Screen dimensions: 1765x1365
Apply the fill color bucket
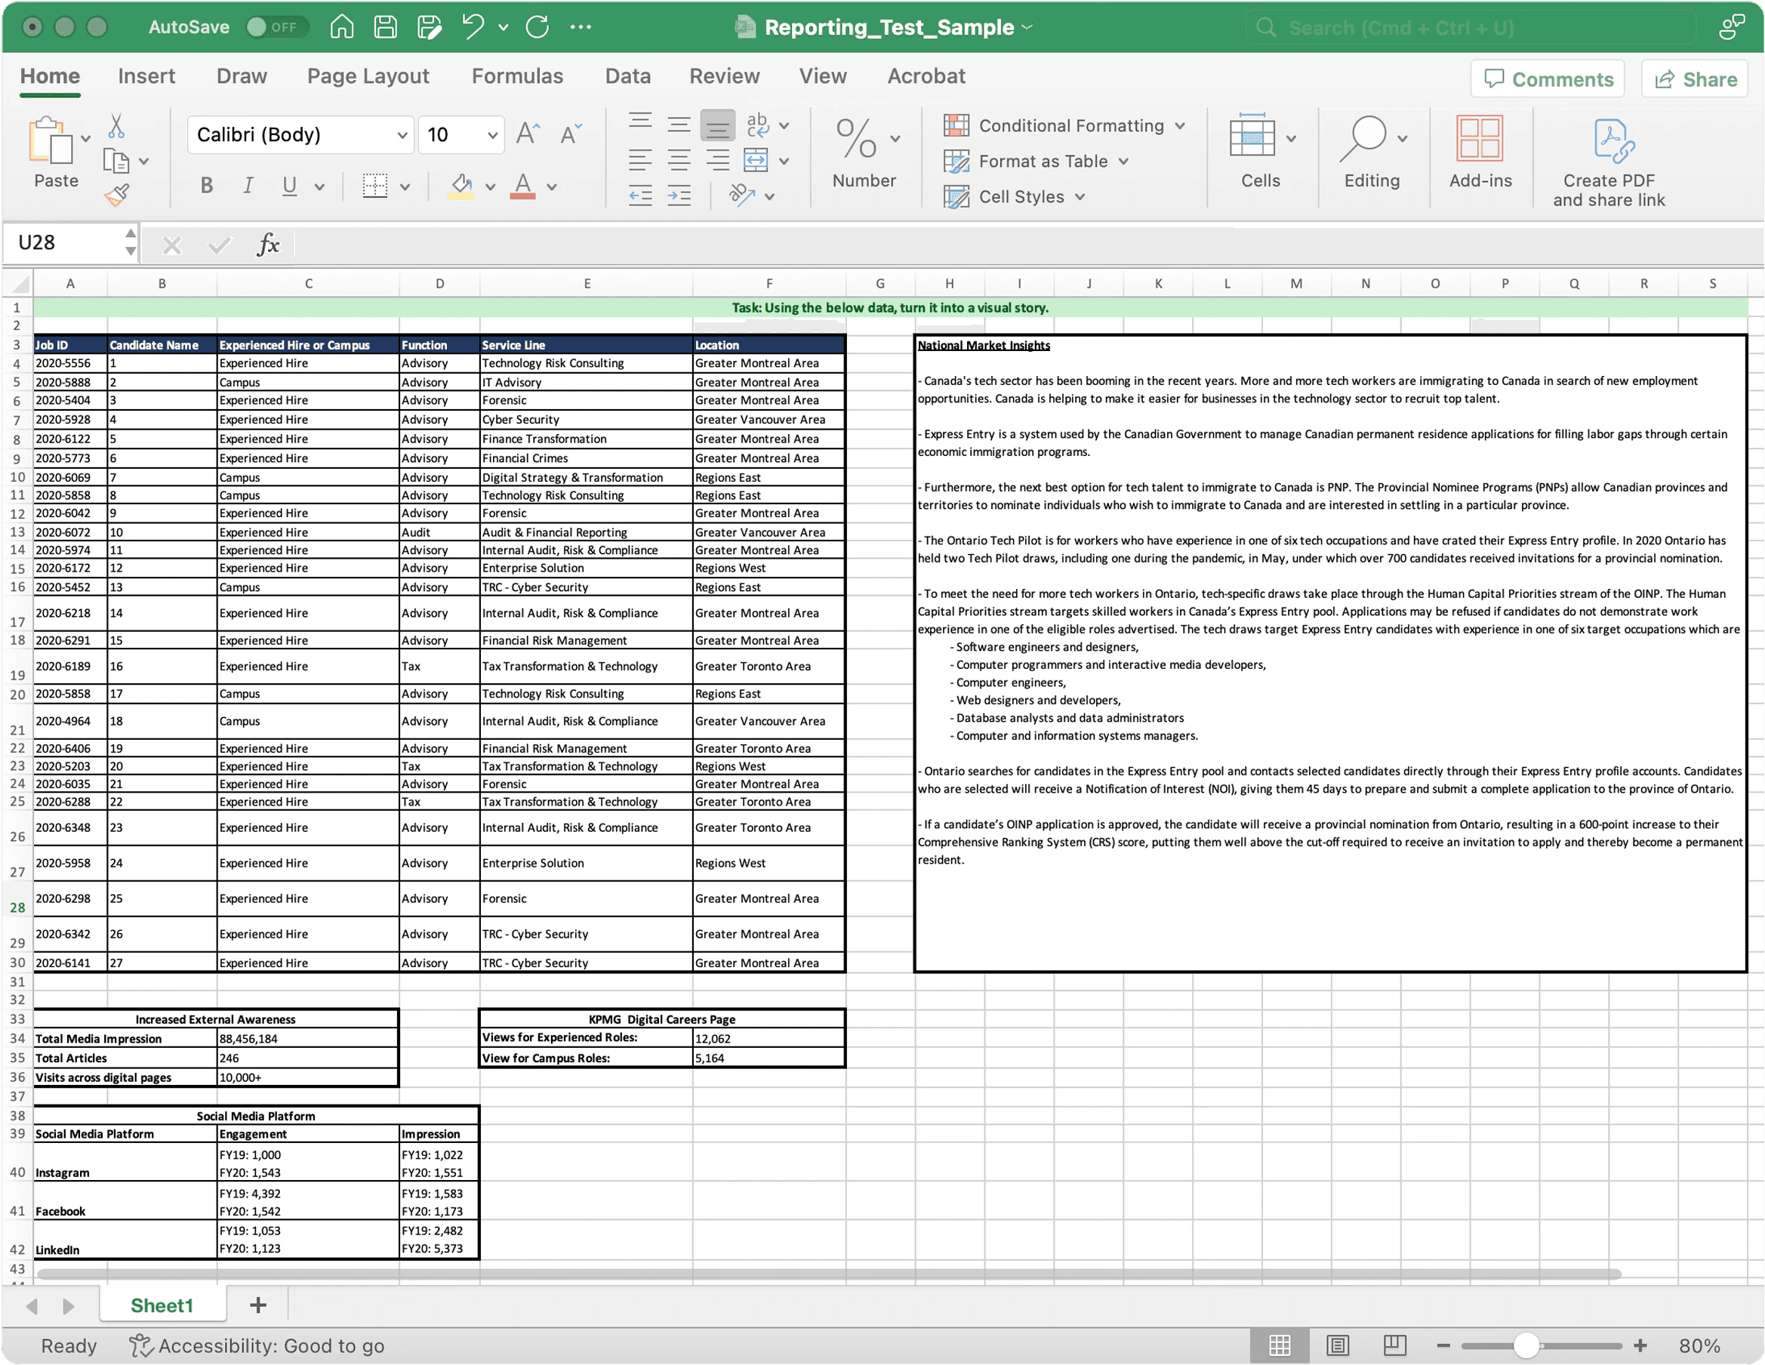click(461, 186)
